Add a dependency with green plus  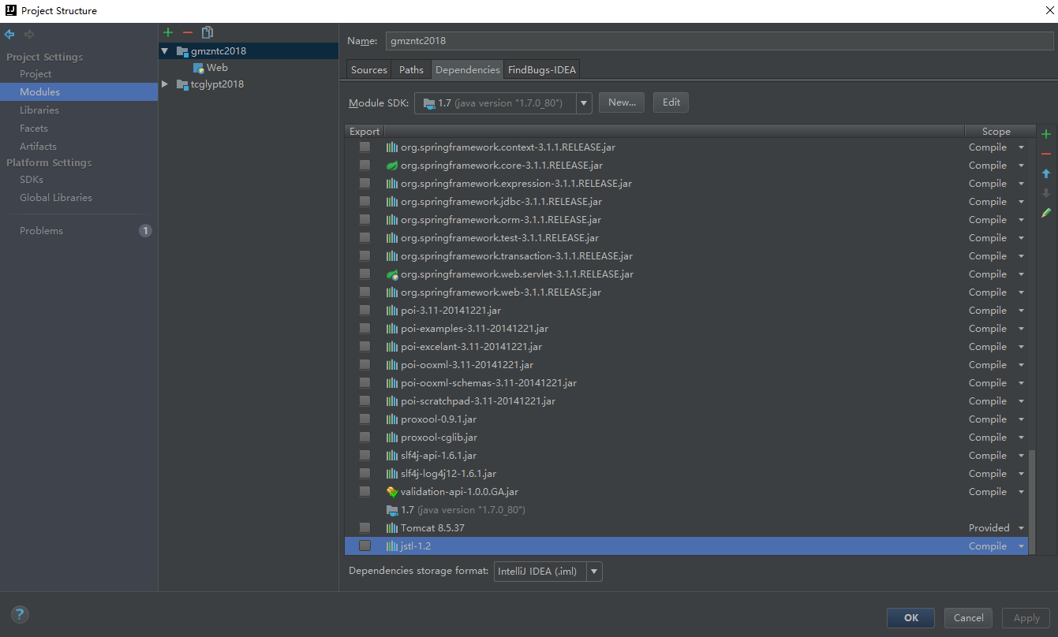coord(1046,134)
